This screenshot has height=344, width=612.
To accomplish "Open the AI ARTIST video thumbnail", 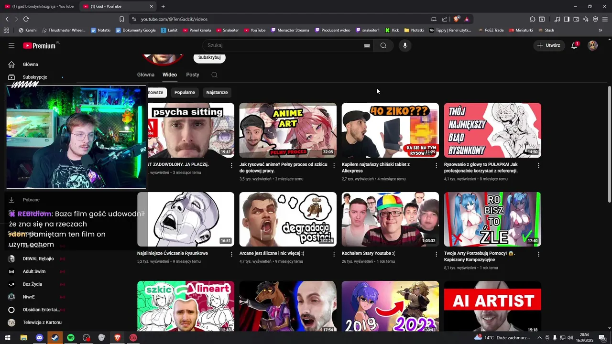I will pos(492,306).
